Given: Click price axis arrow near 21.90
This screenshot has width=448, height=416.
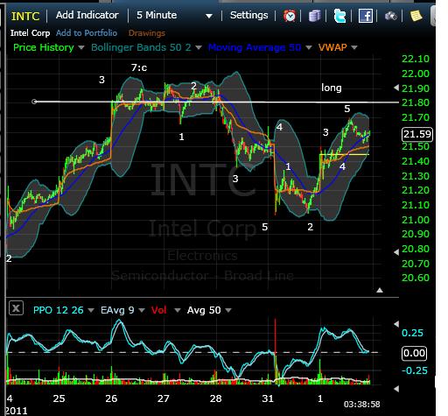Looking at the screenshot, I should [396, 88].
